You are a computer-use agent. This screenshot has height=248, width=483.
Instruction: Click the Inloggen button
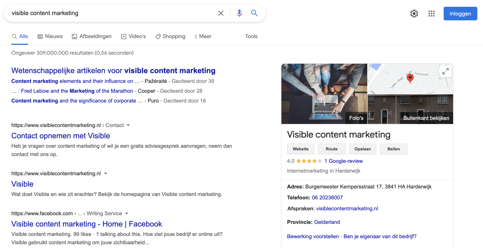[460, 14]
